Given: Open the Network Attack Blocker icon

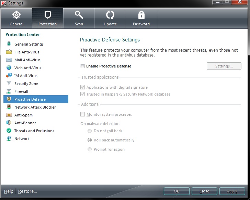Looking at the screenshot, I should click(9, 107).
